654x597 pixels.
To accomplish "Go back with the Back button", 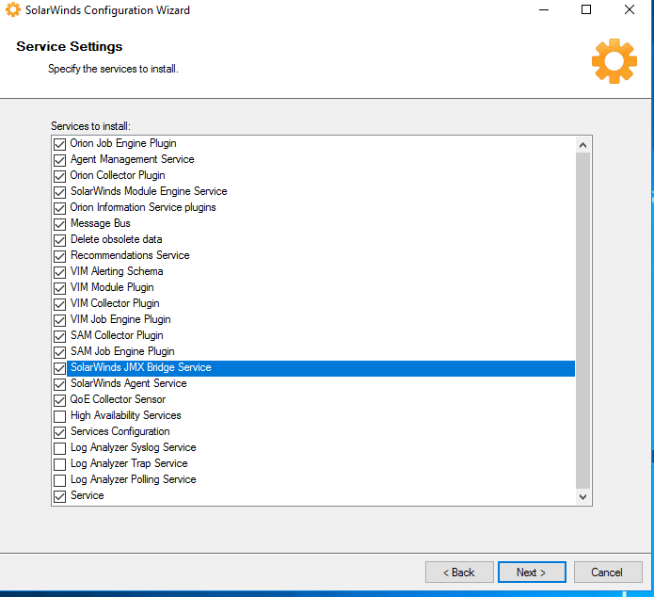I will click(x=459, y=572).
